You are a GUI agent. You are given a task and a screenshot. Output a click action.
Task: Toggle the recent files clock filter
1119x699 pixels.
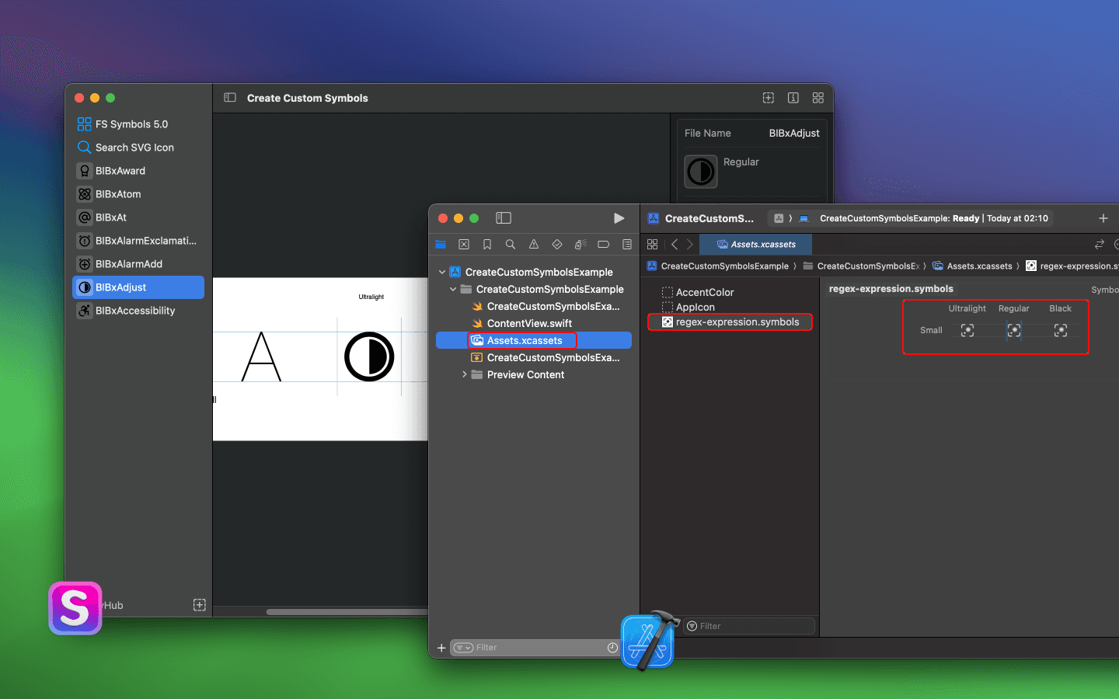(x=613, y=647)
